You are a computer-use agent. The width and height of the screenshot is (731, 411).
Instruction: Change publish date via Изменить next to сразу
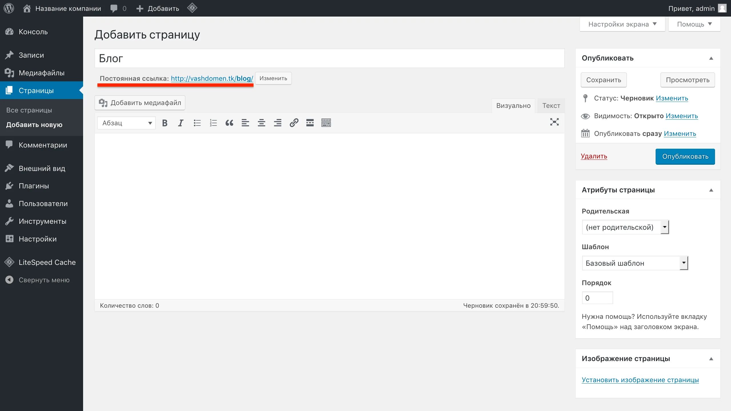[680, 134]
